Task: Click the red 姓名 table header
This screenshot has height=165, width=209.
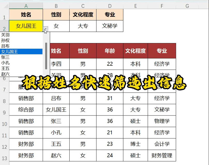Action: tap(60, 51)
